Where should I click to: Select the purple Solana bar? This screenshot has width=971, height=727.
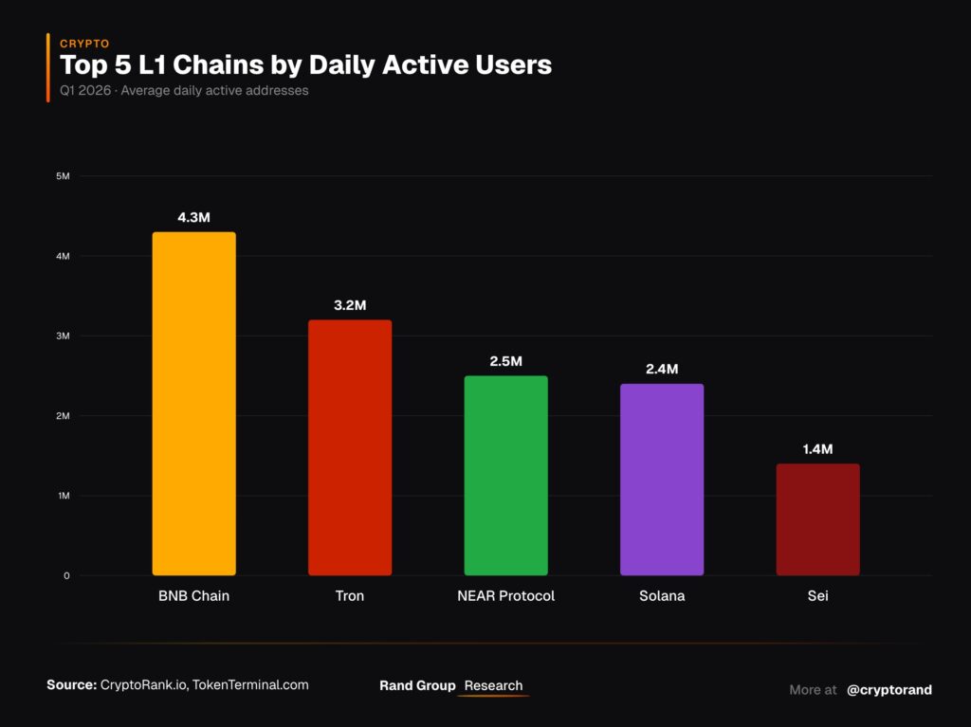662,480
